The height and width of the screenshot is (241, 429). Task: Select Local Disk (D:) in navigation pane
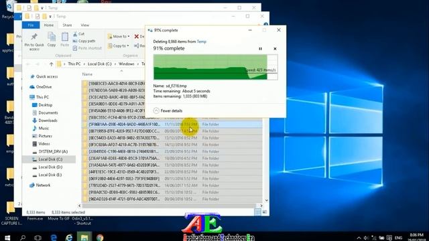(48, 167)
